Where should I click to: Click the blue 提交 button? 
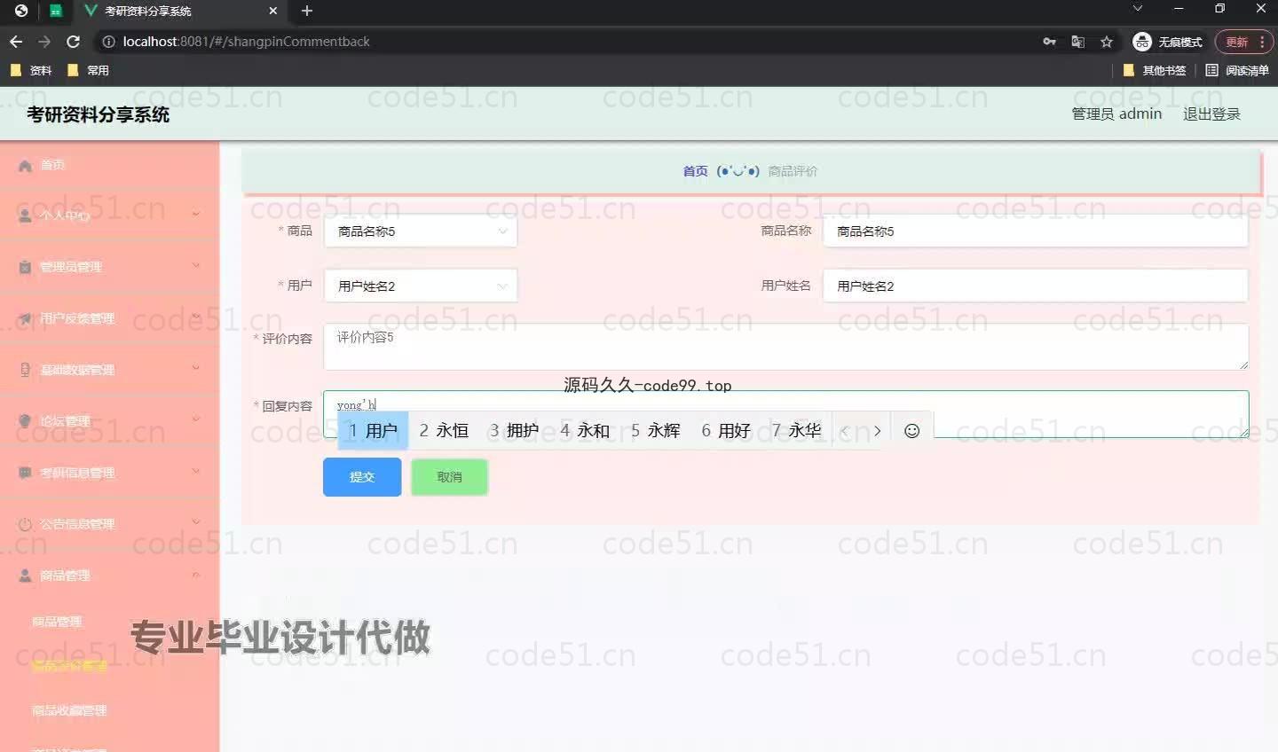coord(362,477)
